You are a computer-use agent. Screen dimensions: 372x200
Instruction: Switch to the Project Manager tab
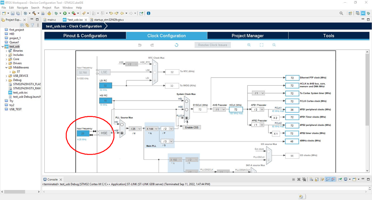click(x=248, y=36)
